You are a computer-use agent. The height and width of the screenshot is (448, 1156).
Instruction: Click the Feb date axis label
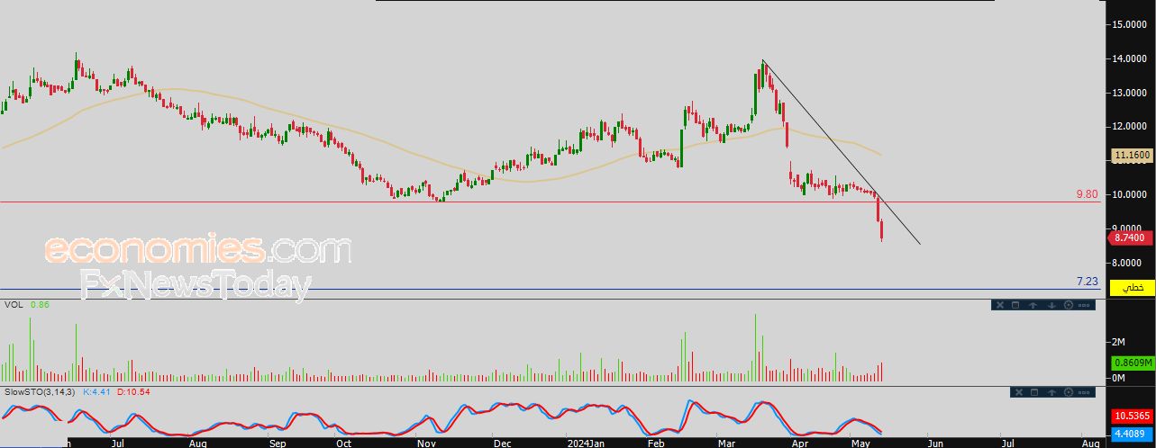pyautogui.click(x=656, y=444)
